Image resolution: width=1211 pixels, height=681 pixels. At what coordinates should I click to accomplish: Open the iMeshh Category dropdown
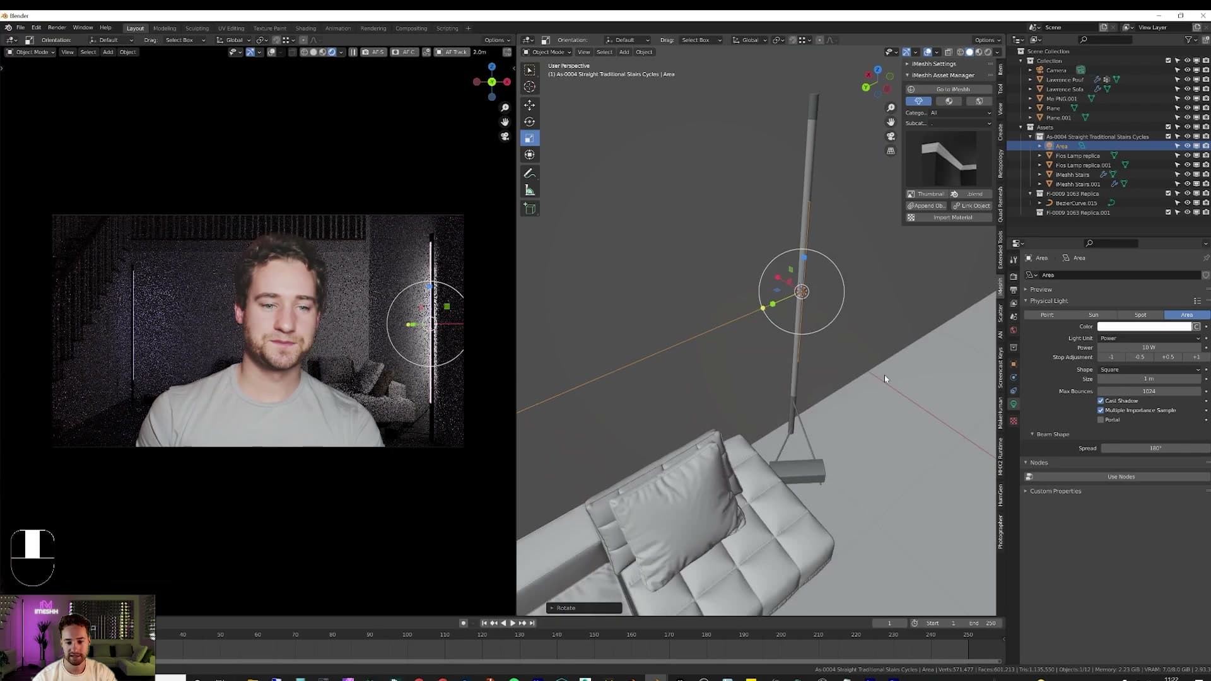[961, 113]
